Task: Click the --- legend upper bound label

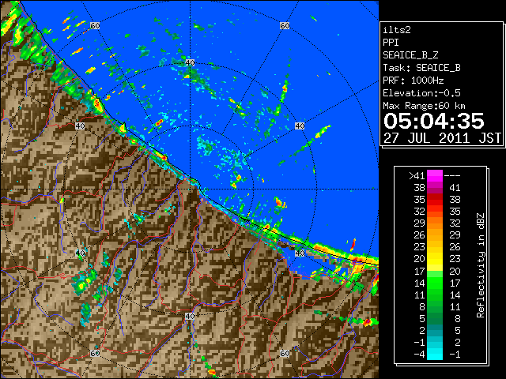Action: (452, 175)
